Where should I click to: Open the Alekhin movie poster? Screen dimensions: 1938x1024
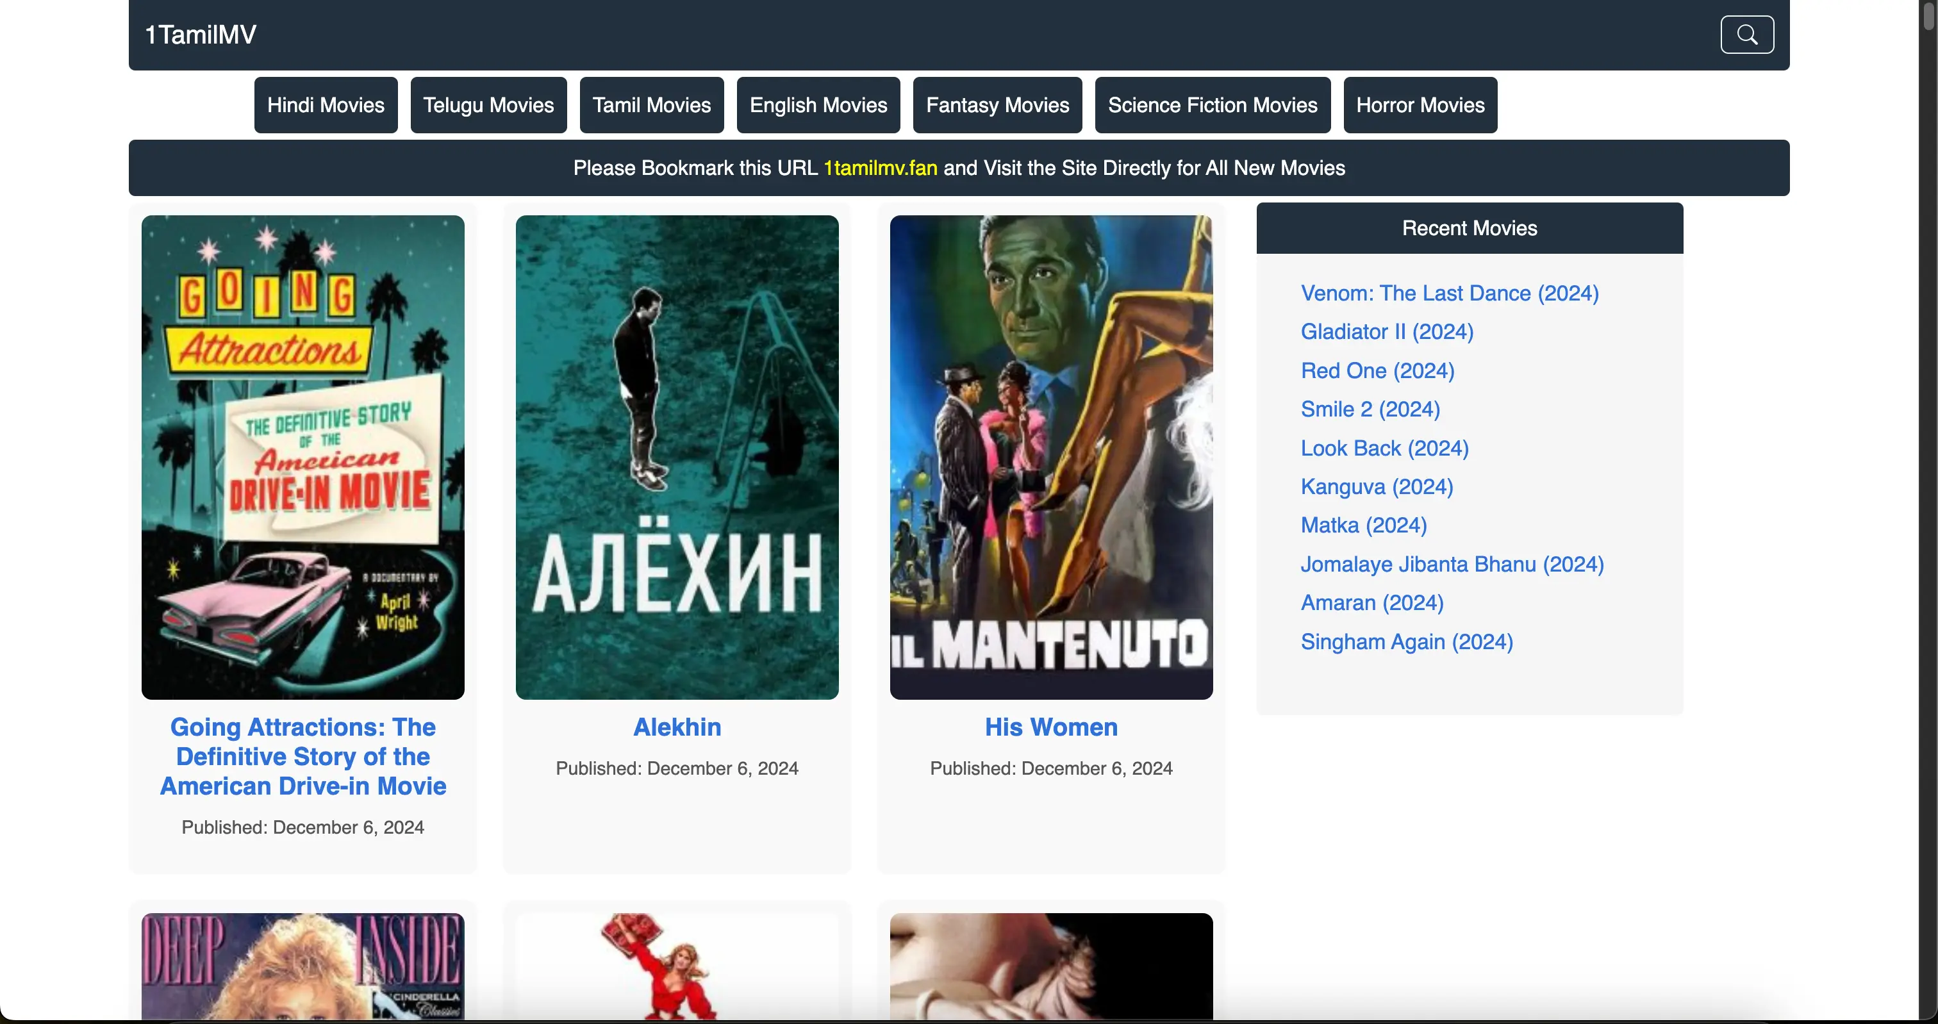click(x=676, y=458)
